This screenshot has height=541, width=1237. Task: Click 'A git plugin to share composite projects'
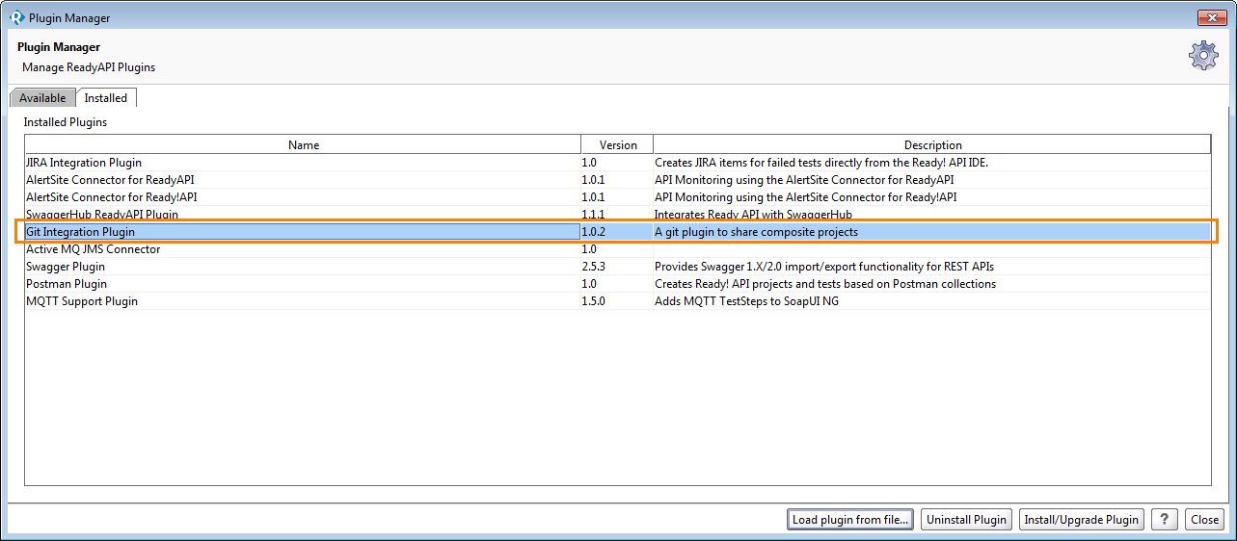[756, 232]
